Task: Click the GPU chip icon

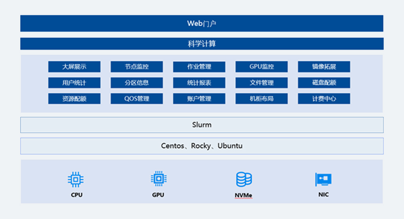Action: [159, 179]
